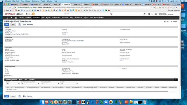
Task: Toggle the Inactive checkbox
Action: (x=121, y=69)
